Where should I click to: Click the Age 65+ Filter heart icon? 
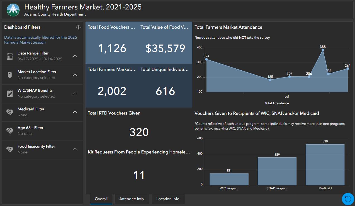(x=10, y=131)
